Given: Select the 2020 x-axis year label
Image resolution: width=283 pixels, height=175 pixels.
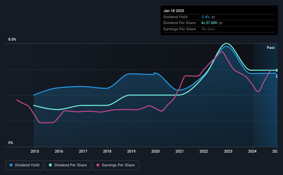Looking at the screenshot, I should 155,151.
